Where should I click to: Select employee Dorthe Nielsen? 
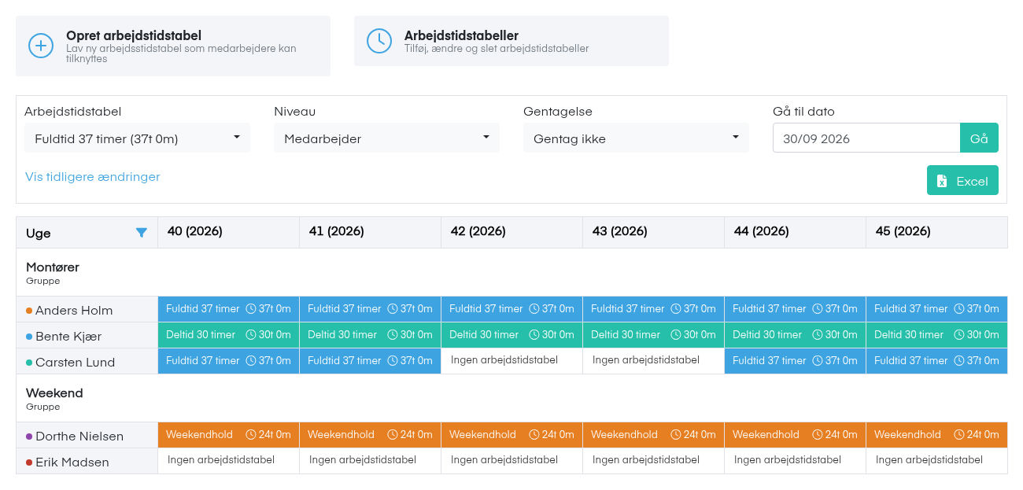point(87,436)
